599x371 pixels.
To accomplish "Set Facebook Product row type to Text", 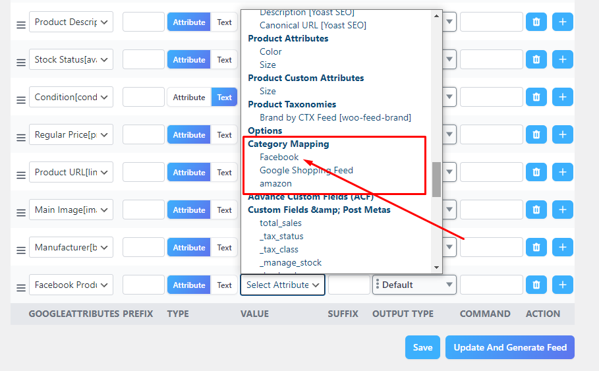I will [x=224, y=285].
